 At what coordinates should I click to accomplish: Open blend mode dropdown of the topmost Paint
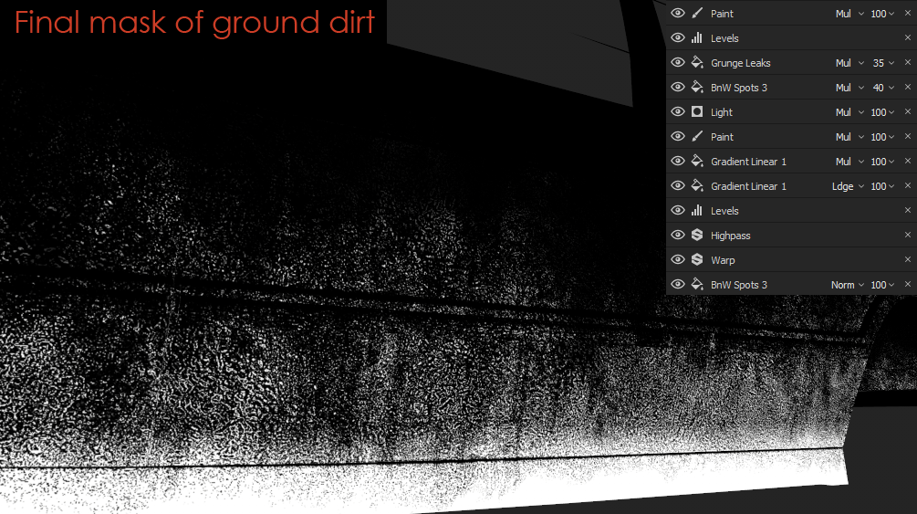click(x=849, y=14)
